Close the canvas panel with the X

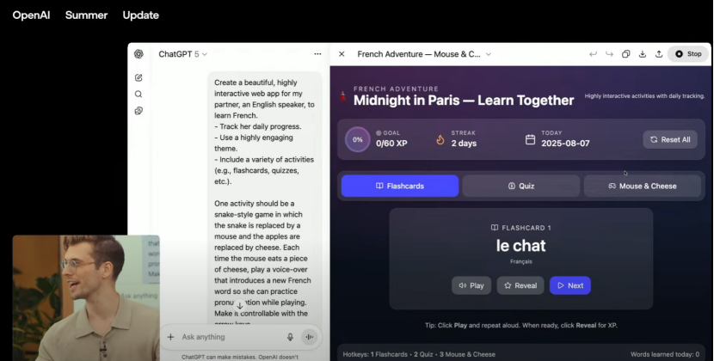tap(342, 53)
